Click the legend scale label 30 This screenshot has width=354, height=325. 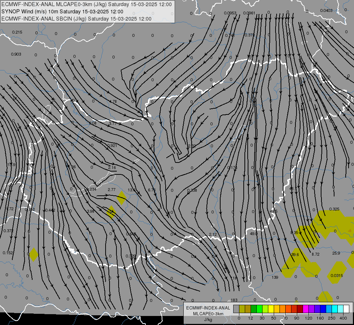(x=262, y=318)
